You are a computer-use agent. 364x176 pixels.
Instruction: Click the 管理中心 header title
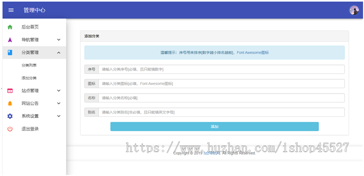[34, 10]
